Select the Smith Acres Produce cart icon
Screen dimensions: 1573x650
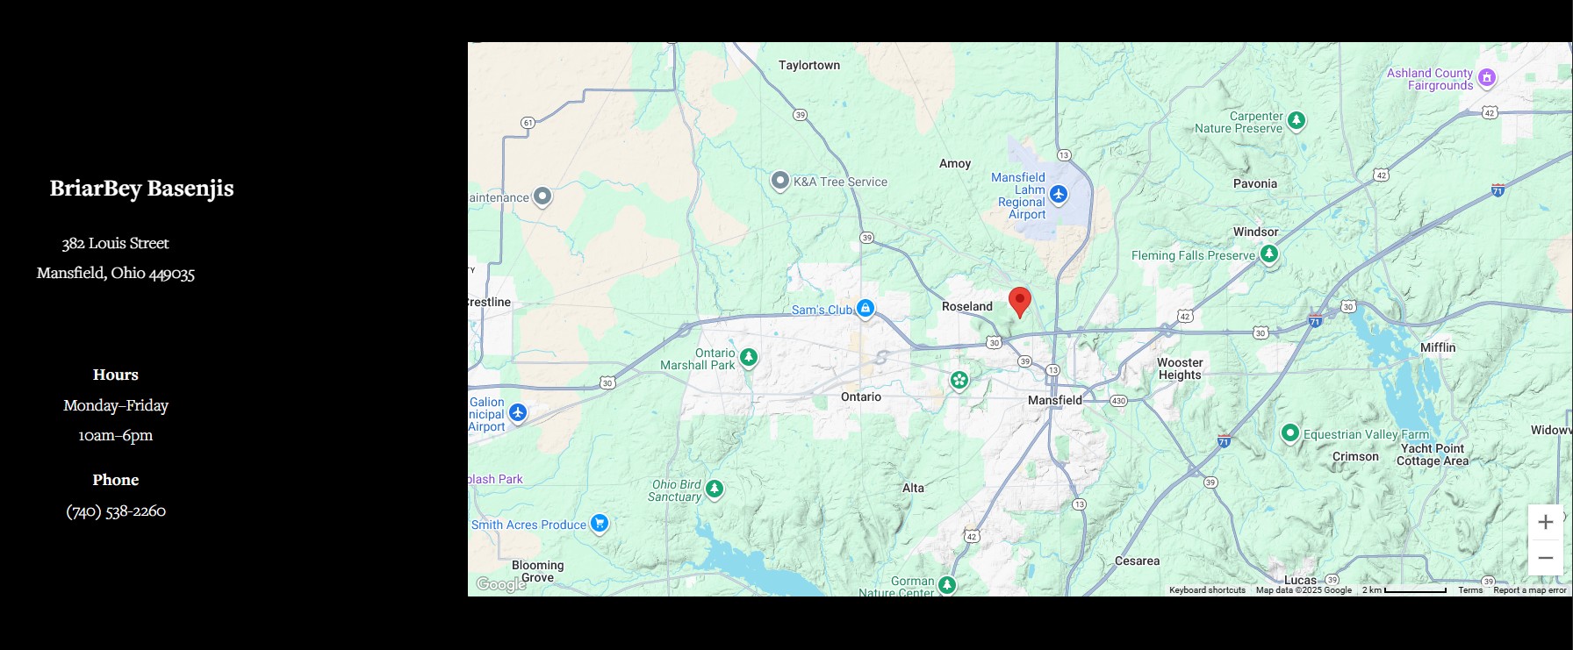tap(600, 524)
